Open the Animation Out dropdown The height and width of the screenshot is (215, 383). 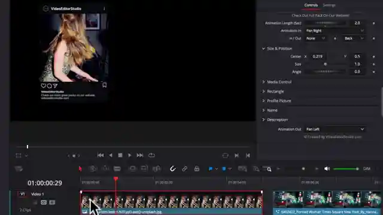tap(335, 129)
